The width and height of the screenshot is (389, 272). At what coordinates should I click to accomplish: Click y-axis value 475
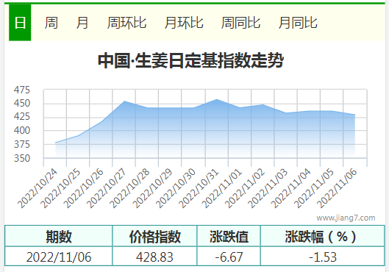[22, 90]
